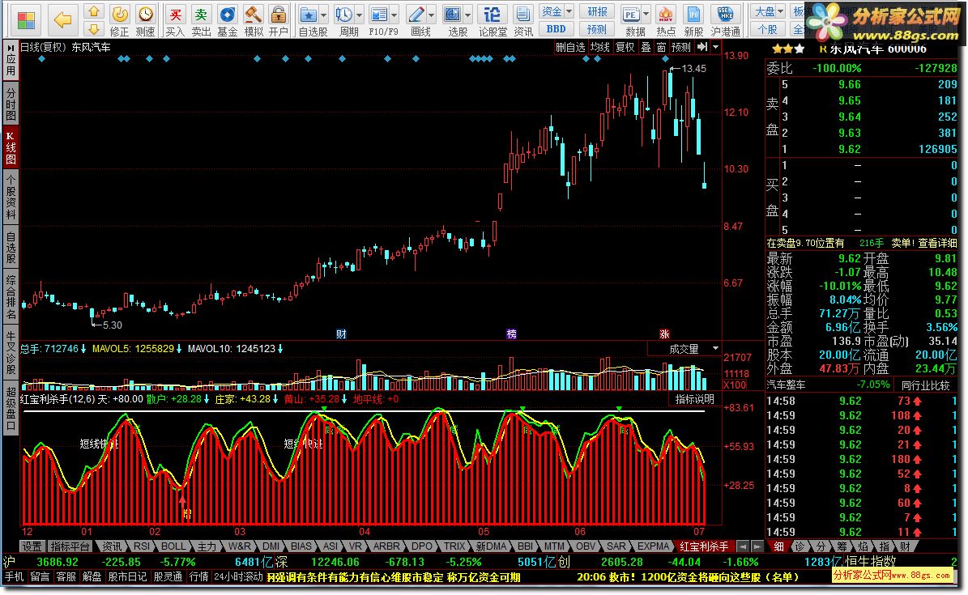Viewport: 968px width, 595px height.
Task: Click the 周期 period clock icon
Action: pyautogui.click(x=343, y=15)
